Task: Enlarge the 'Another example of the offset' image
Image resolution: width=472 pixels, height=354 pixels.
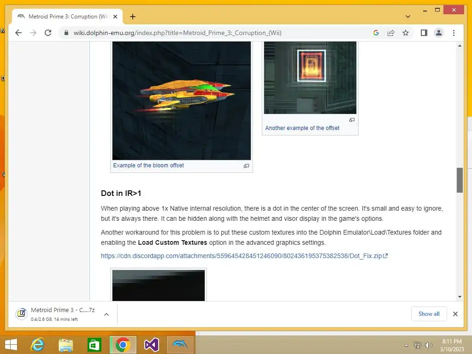Action: click(x=352, y=120)
